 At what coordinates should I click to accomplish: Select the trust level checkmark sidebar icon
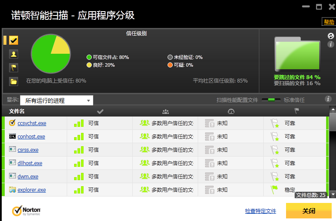[x=13, y=40]
